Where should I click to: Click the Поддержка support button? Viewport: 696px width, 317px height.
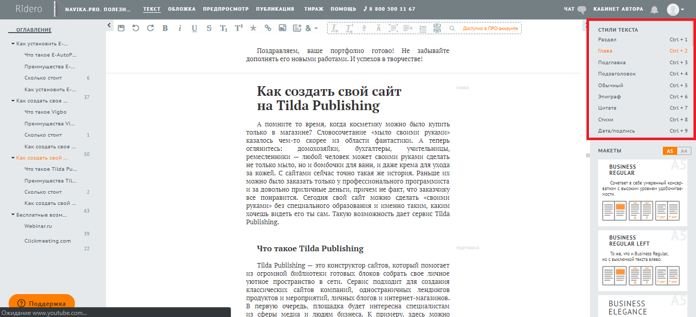(x=42, y=303)
